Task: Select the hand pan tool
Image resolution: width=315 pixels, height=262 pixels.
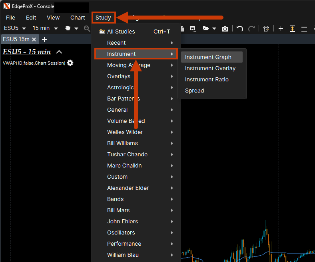Action: [x=68, y=28]
